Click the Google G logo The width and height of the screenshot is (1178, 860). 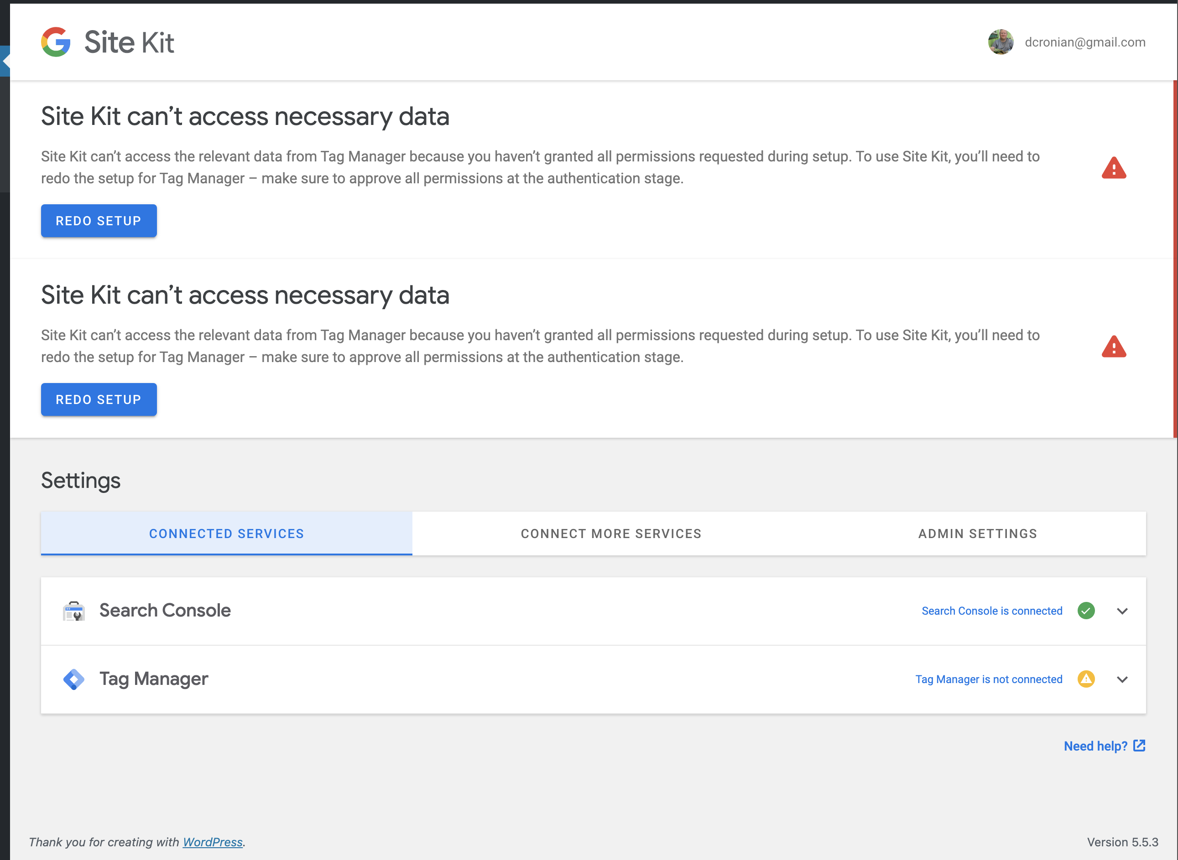pos(56,41)
